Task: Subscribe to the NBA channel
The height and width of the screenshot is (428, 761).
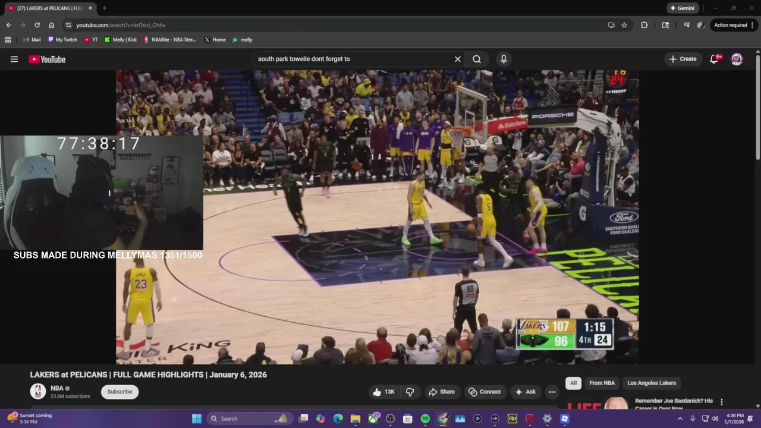Action: [x=120, y=392]
